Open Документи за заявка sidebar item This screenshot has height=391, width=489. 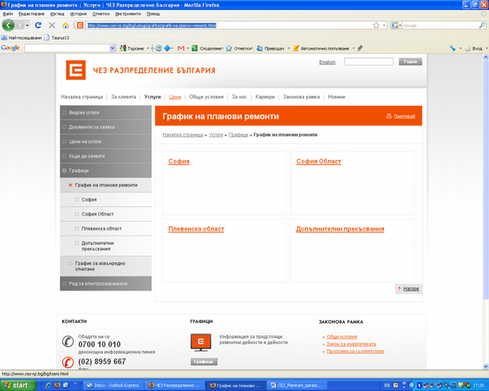92,127
